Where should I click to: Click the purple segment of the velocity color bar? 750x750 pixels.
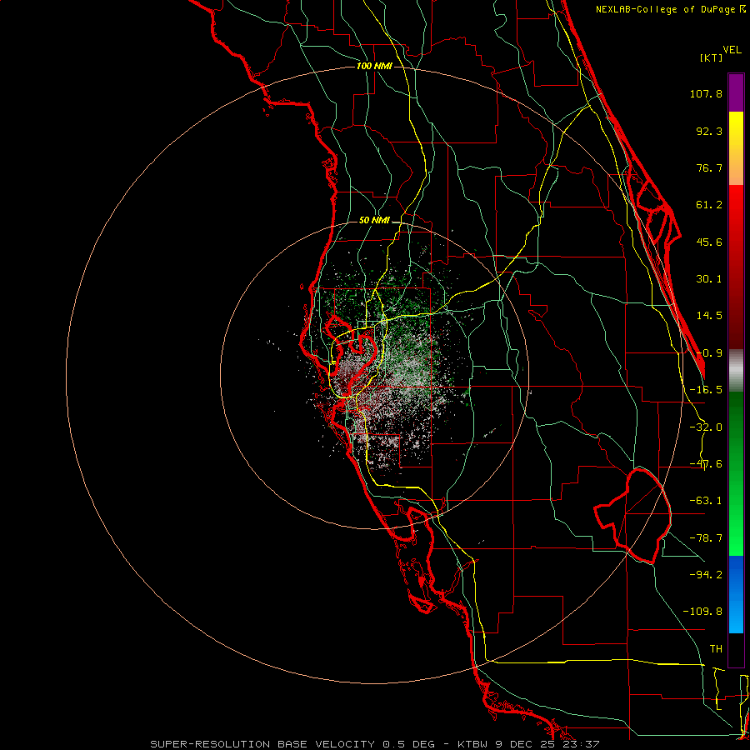[736, 92]
